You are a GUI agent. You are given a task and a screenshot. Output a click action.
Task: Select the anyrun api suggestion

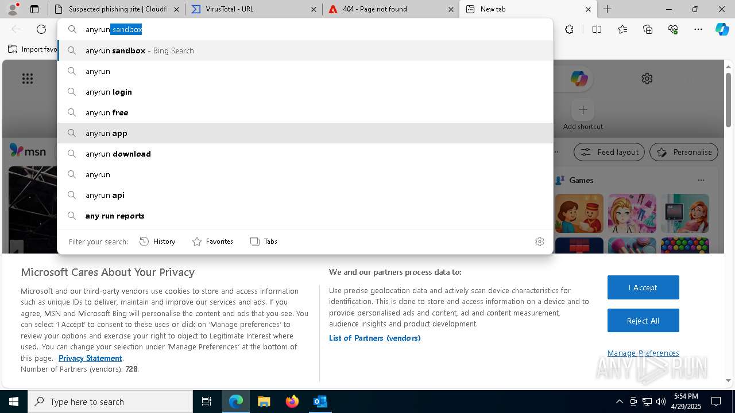click(305, 195)
